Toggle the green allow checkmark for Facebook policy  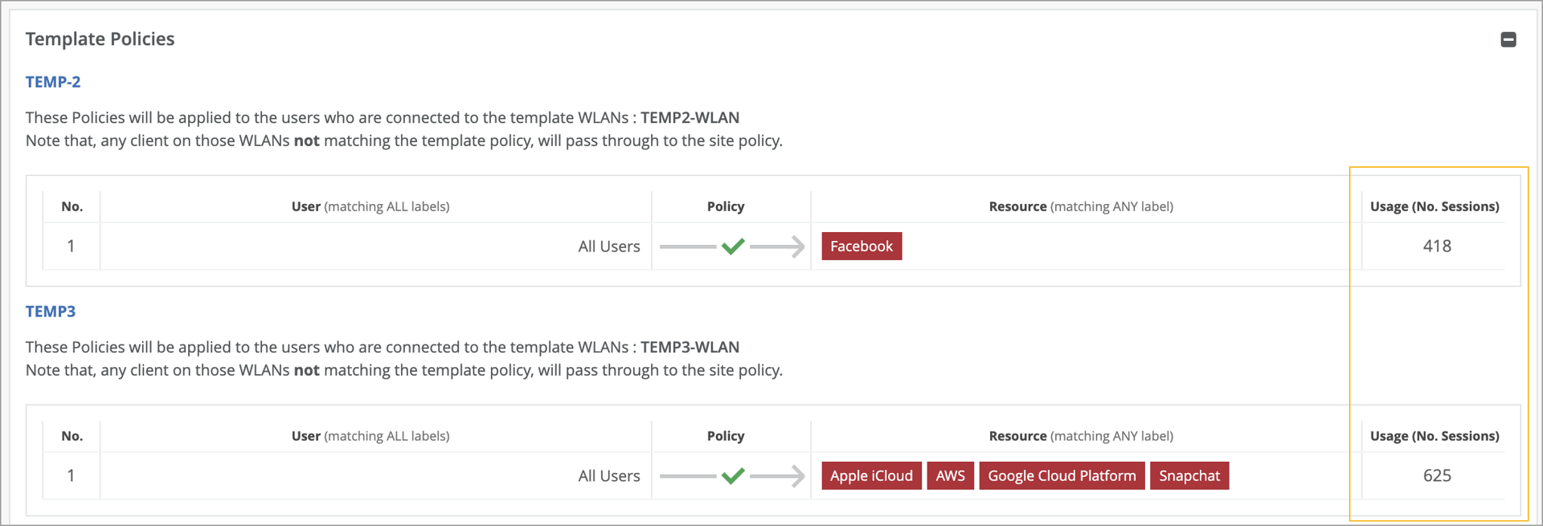[733, 247]
